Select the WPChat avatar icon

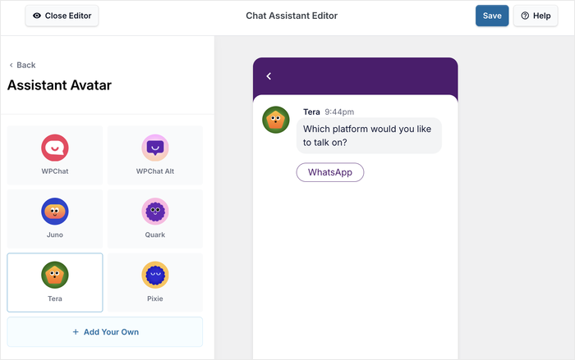55,148
